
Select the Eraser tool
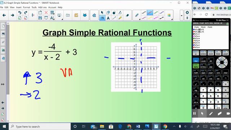point(127,15)
